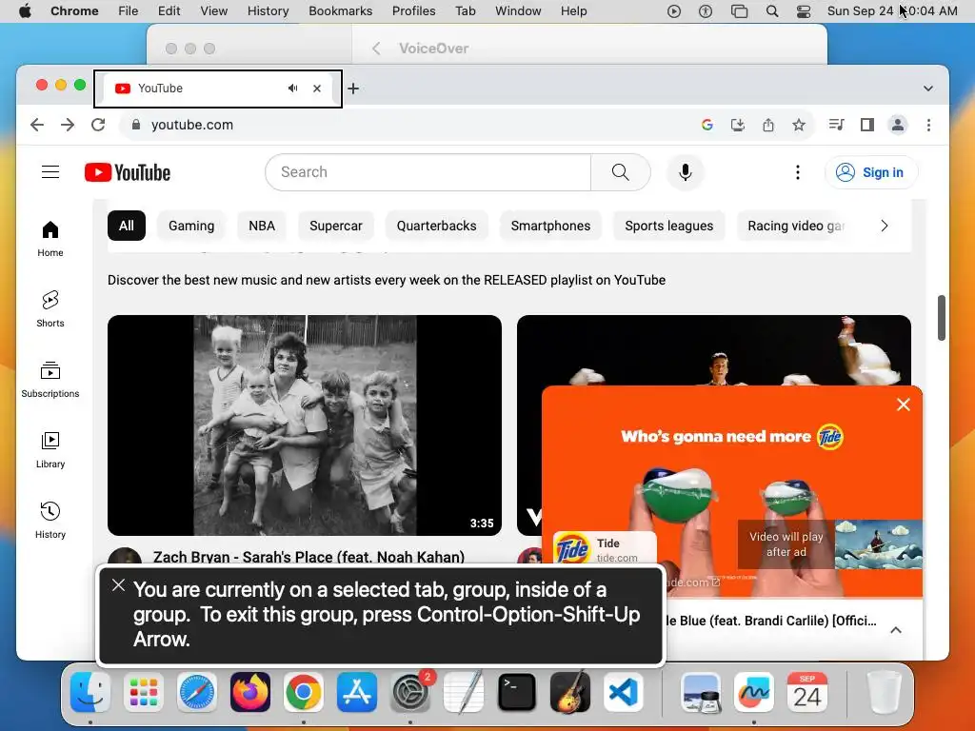Open the Tide advertiser card
Viewport: 975px width, 731px height.
[605, 548]
